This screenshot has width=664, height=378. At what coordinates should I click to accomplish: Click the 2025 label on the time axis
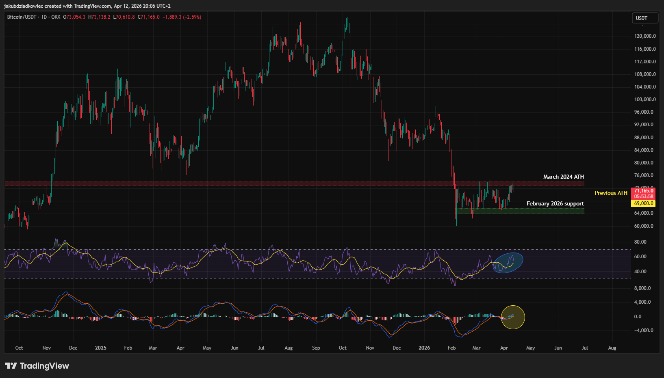click(x=101, y=348)
